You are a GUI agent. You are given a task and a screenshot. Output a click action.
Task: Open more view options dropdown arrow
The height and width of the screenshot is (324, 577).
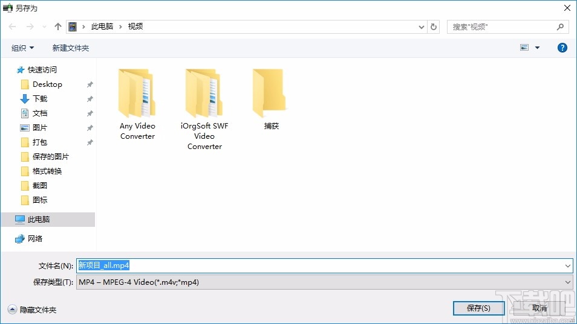(x=537, y=48)
